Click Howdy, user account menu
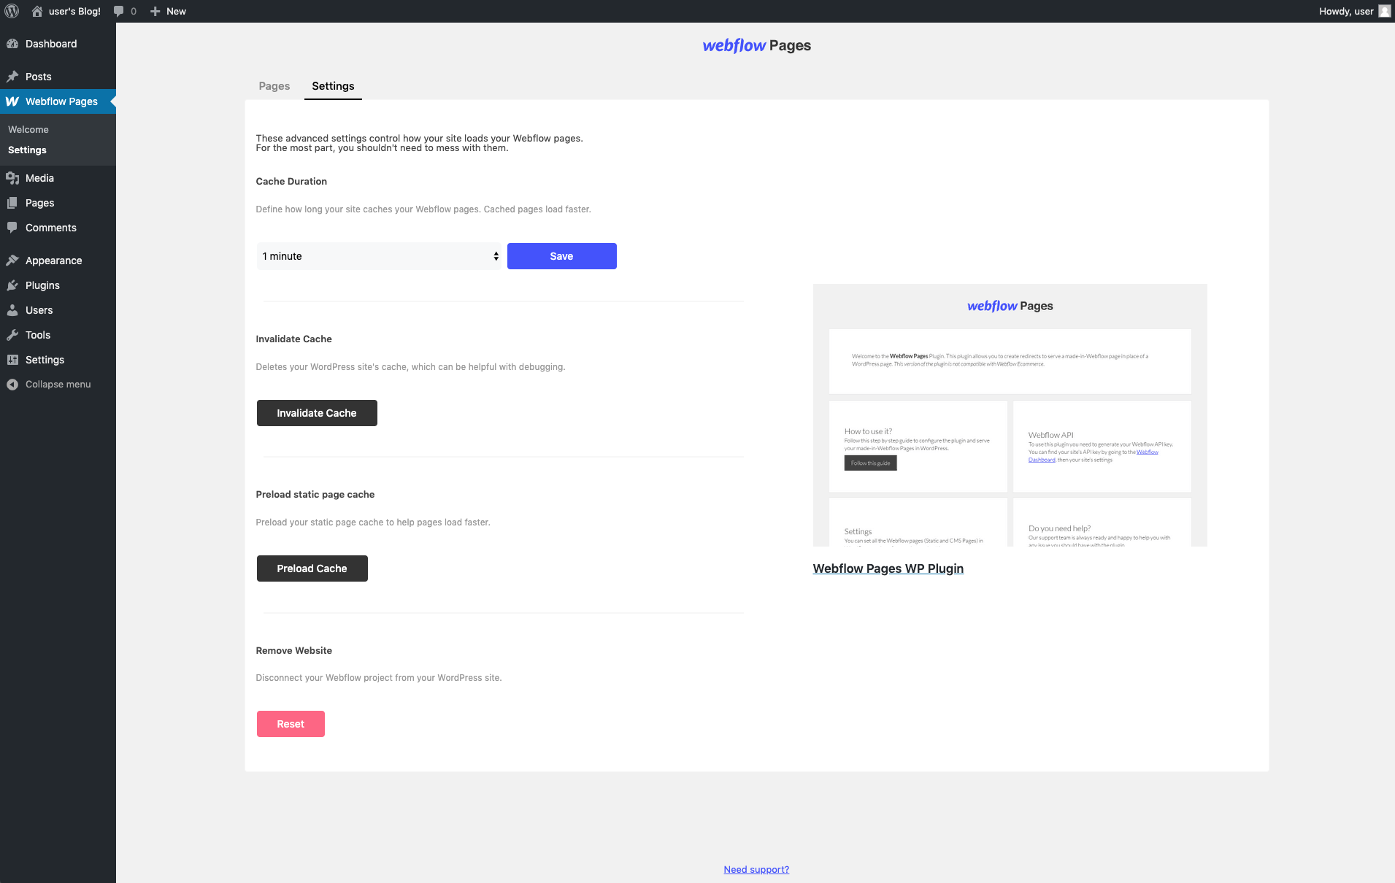This screenshot has width=1395, height=883. [x=1346, y=11]
